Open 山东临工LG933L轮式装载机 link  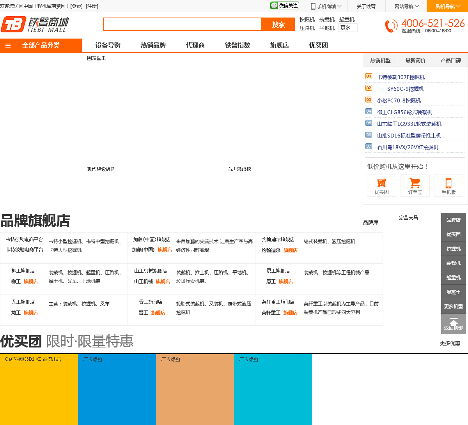409,124
